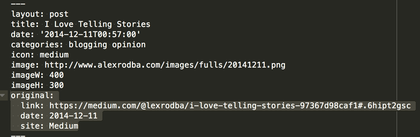Click the date value 2014-12-11T00:57:00
The width and height of the screenshot is (420, 137).
coord(90,34)
